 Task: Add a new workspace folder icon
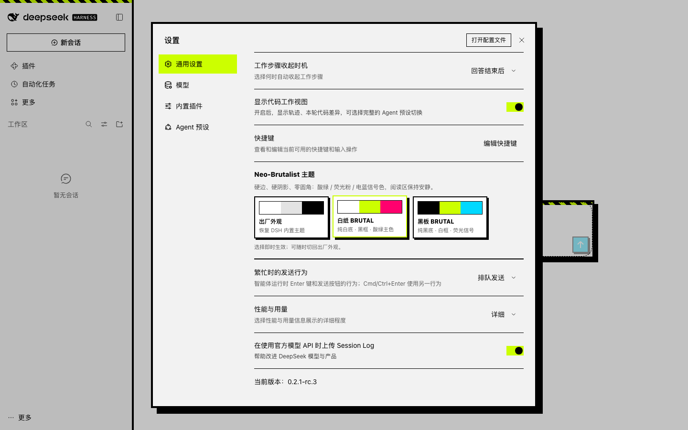(119, 124)
